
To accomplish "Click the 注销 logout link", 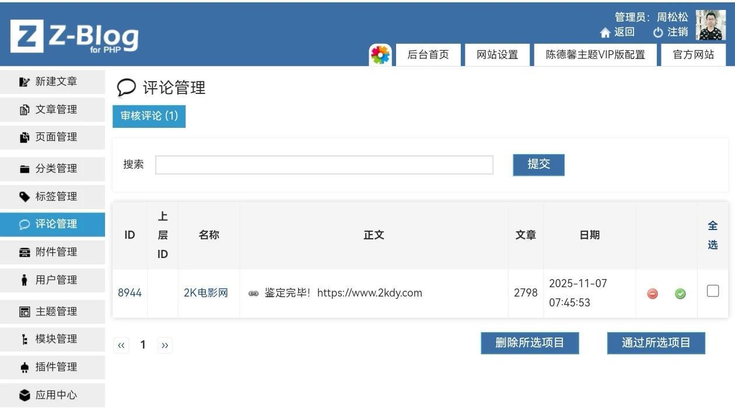I will click(x=678, y=33).
